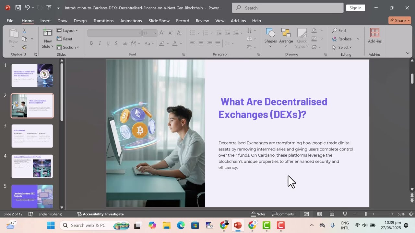Open the Add-ins pane button
The image size is (415, 233).
tap(375, 36)
